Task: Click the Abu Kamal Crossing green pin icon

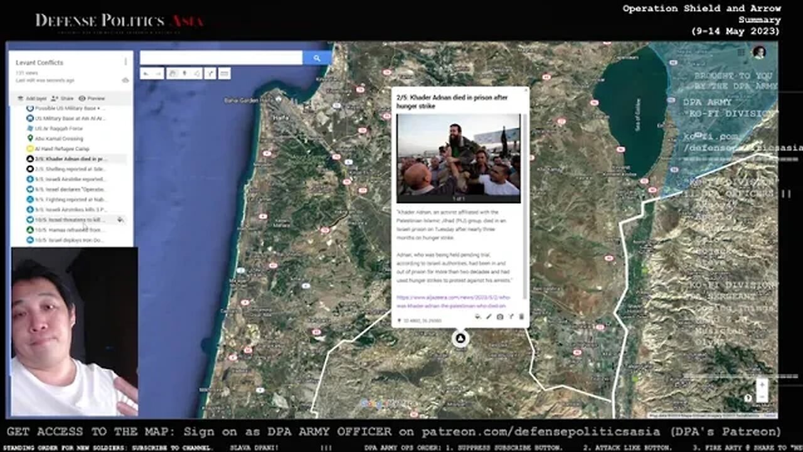Action: [29, 138]
